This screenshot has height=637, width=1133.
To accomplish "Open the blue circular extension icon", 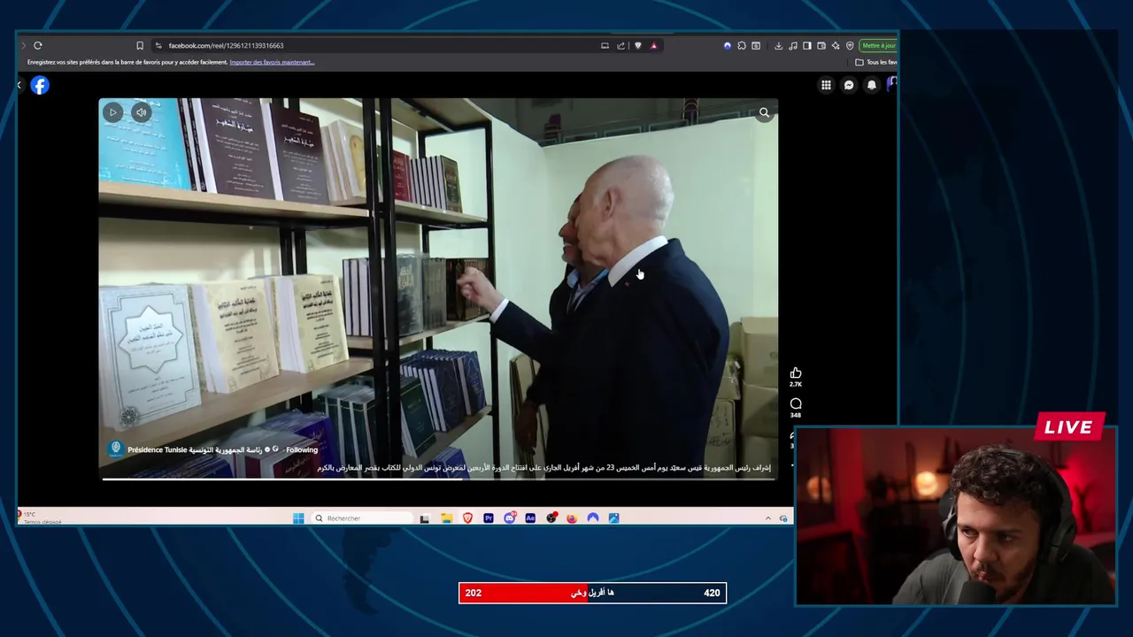I will (x=728, y=46).
